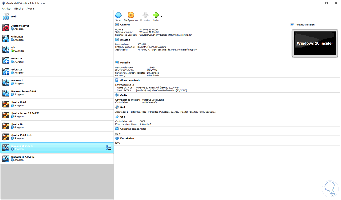341x200 pixels.
Task: Open Pantalla settings heading
Action: 125,63
